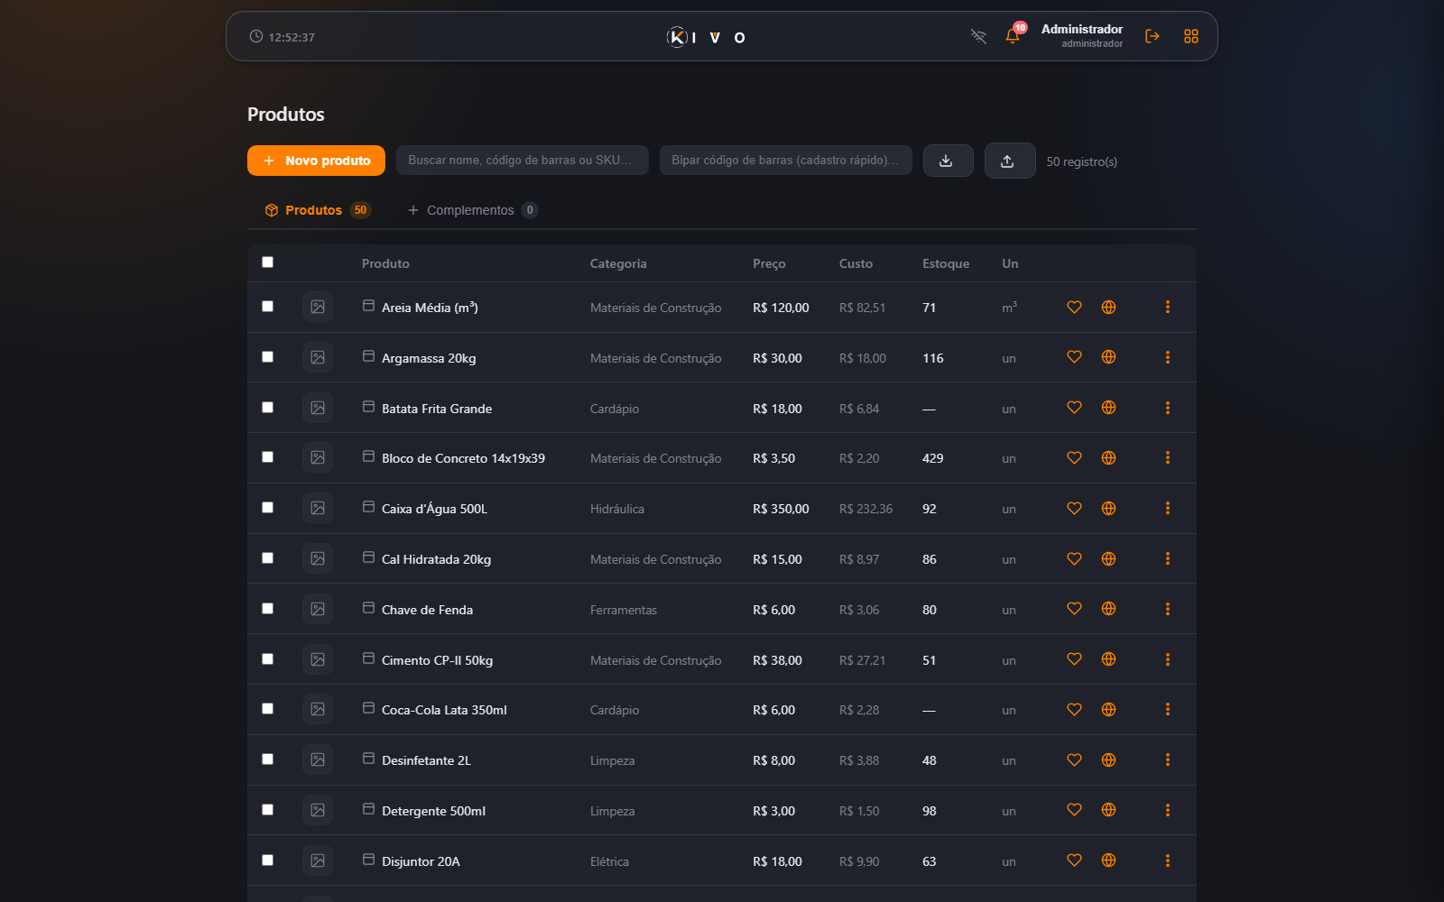The image size is (1444, 902).
Task: Select the Chave de Fenda checkbox
Action: point(267,609)
